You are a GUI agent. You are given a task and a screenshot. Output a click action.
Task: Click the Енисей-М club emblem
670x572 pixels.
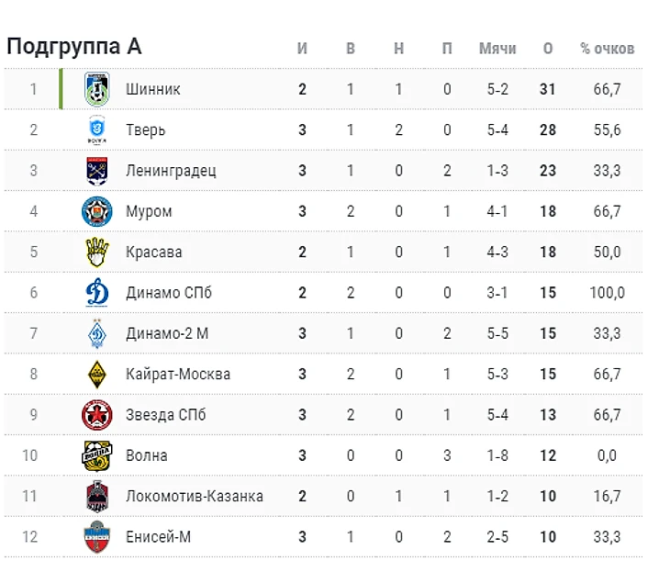point(96,537)
